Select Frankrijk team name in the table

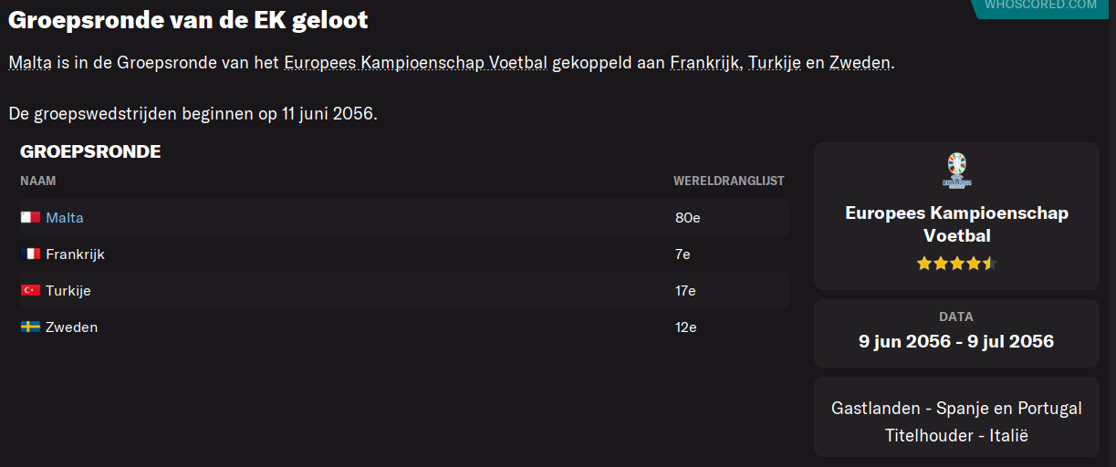75,254
